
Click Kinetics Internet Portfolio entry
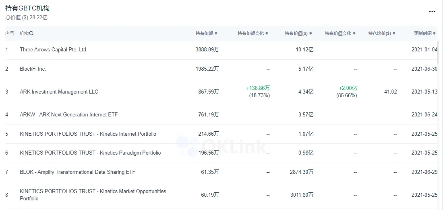[x=88, y=134]
